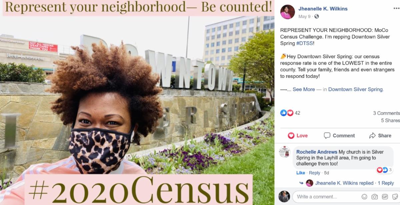The height and width of the screenshot is (205, 400).
Task: Click Rochelle Andrews avatar in comments
Action: coord(285,152)
